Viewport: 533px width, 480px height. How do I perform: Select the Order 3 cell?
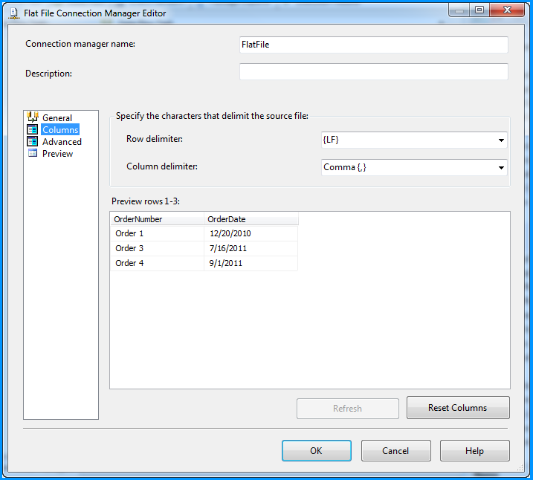click(158, 249)
